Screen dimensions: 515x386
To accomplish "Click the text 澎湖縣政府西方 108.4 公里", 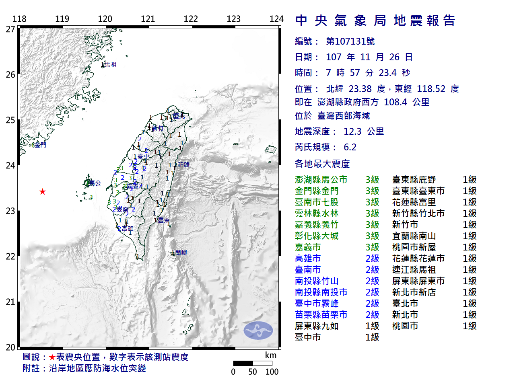I will (373, 102).
